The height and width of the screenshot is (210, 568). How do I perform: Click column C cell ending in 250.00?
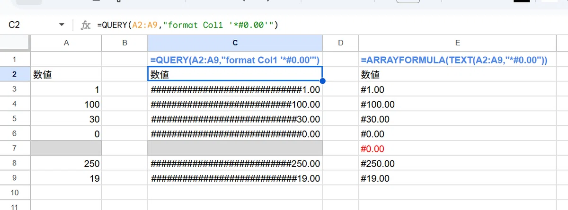(235, 163)
